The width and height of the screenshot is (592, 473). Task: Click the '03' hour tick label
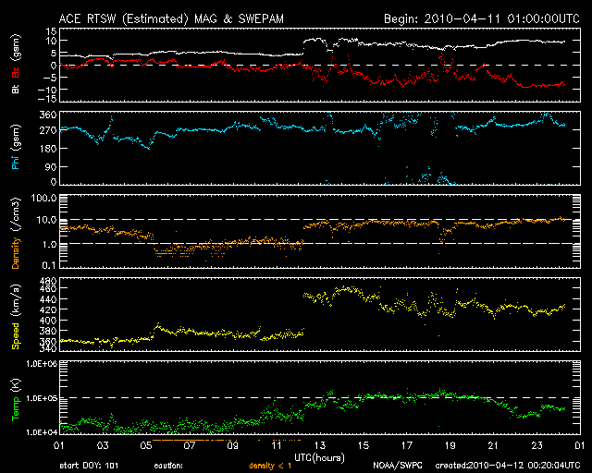pyautogui.click(x=103, y=446)
